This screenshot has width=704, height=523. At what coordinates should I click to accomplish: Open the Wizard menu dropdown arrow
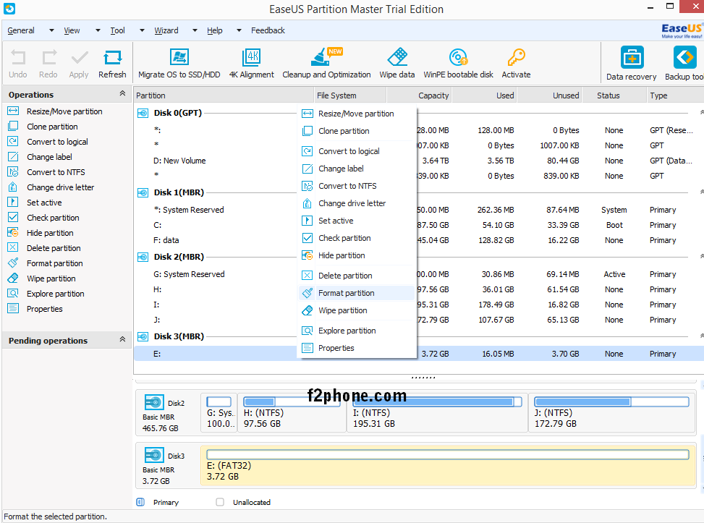pos(195,30)
